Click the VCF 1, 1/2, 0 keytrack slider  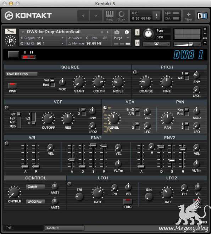click(x=33, y=118)
